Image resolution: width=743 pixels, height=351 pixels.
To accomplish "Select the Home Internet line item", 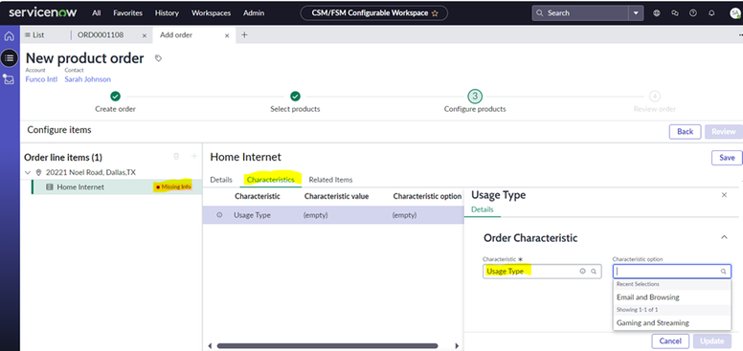I will (x=117, y=187).
